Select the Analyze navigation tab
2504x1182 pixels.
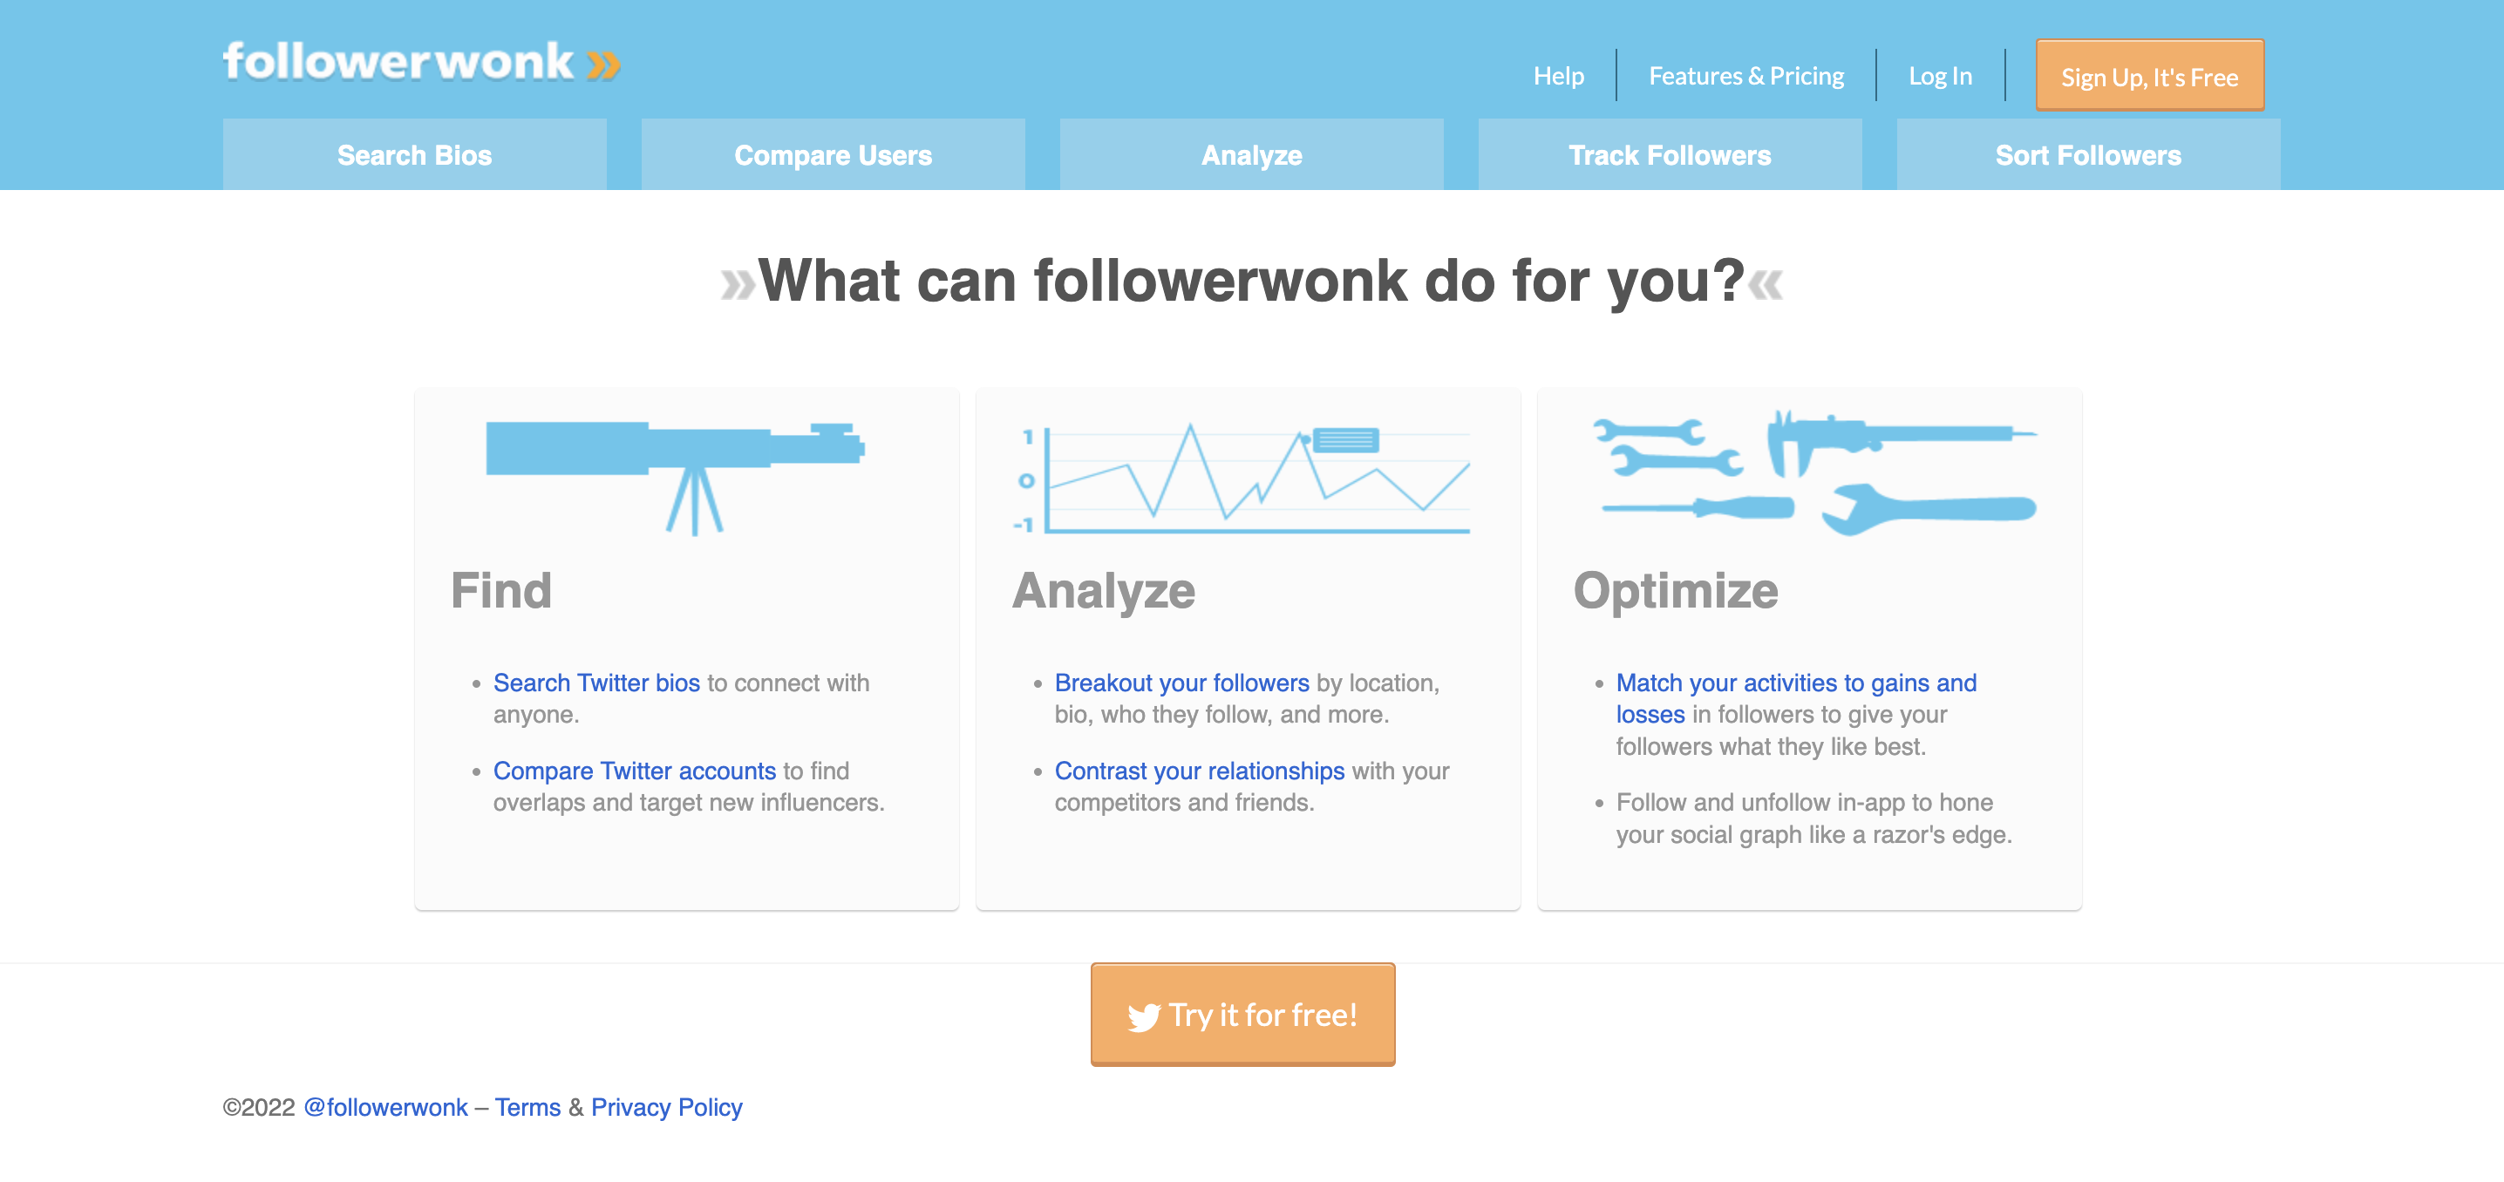1250,153
